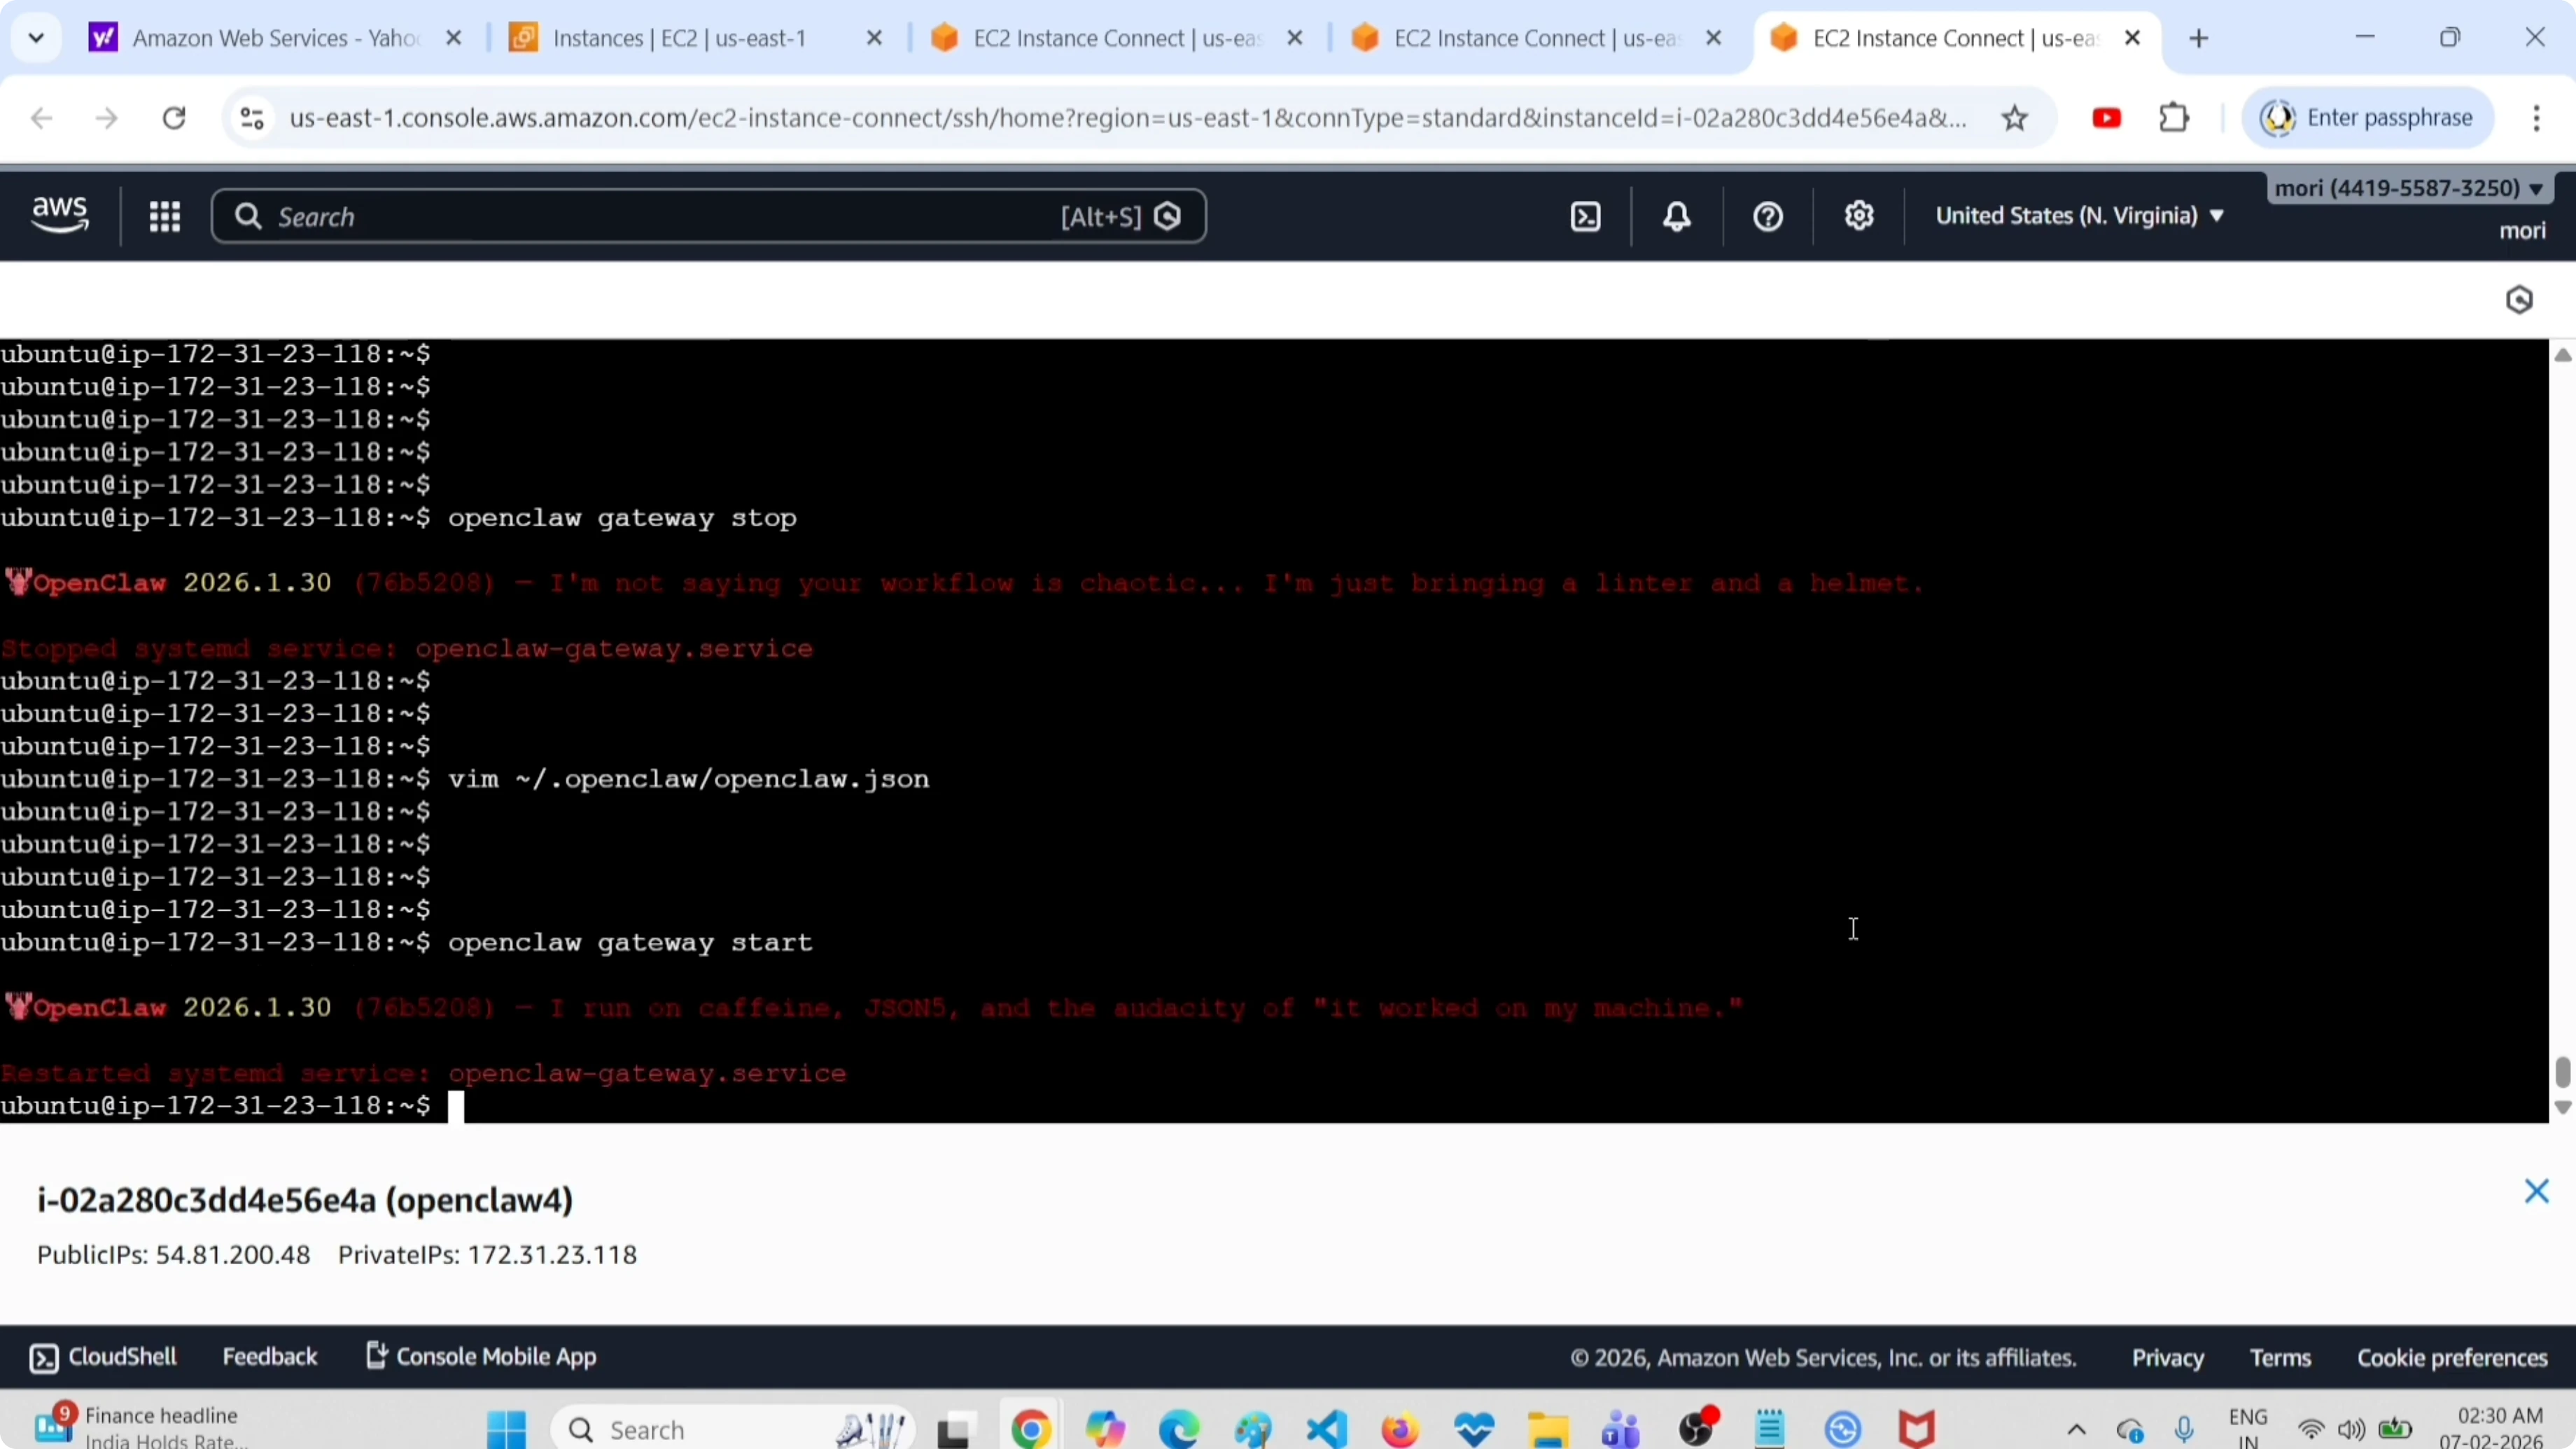This screenshot has height=1449, width=2576.
Task: Open the Cookie preferences link
Action: (x=2452, y=1358)
